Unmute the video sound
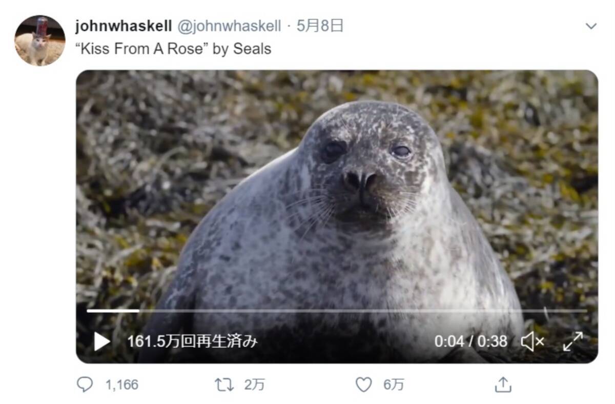615x404 pixels. (x=532, y=341)
